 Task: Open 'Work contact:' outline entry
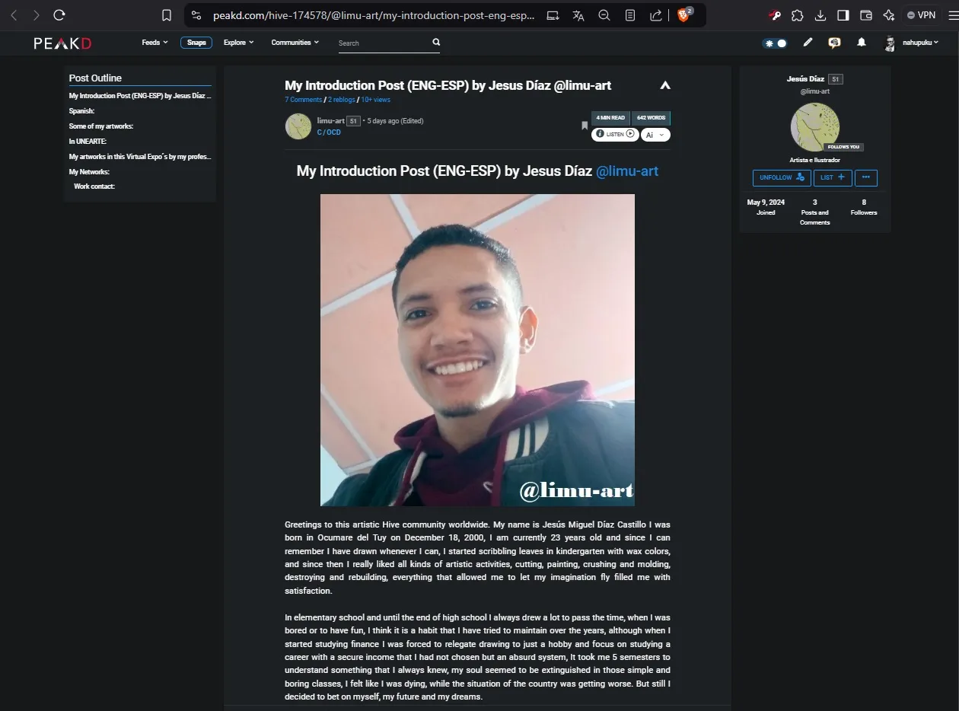click(x=94, y=187)
